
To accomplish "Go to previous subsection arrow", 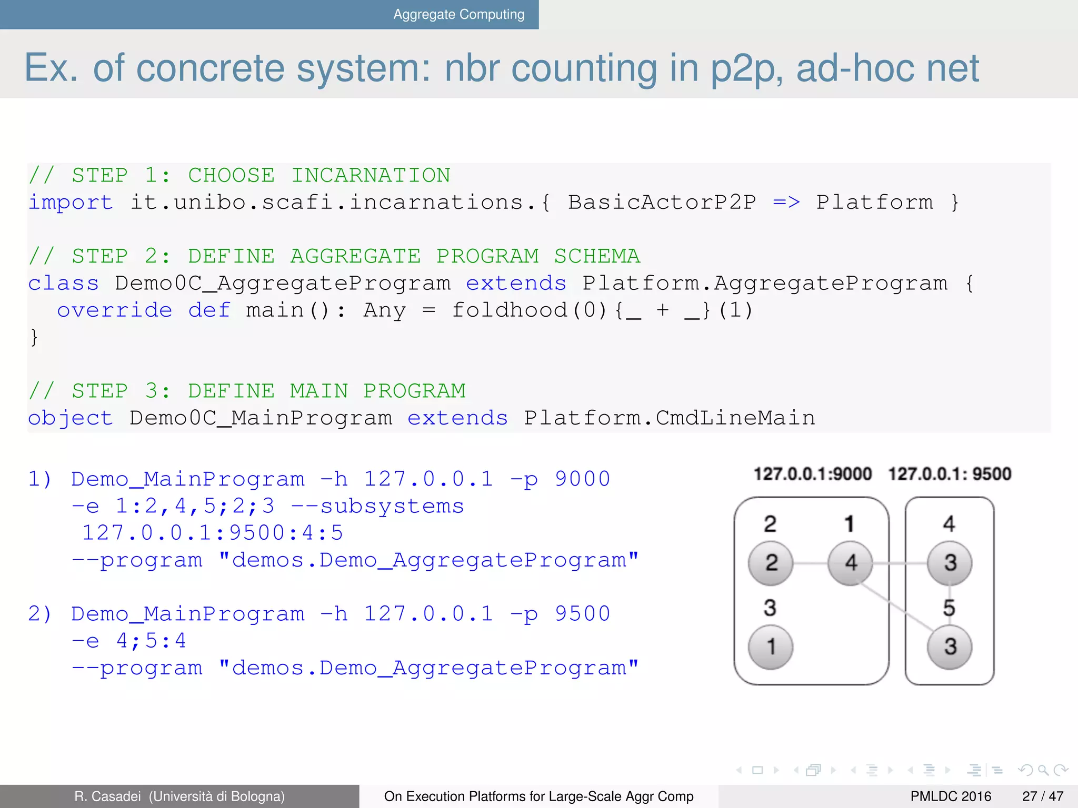I will [853, 770].
